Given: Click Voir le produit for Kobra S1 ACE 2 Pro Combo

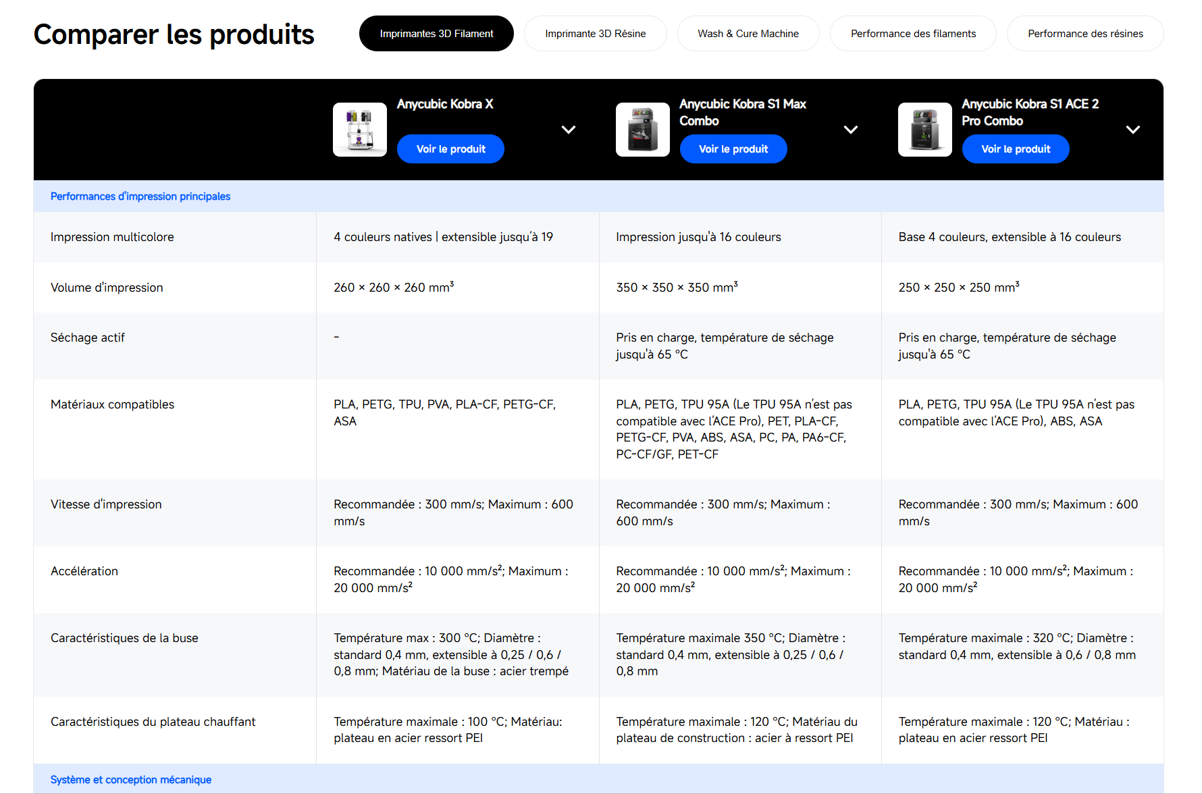Looking at the screenshot, I should click(x=1016, y=149).
